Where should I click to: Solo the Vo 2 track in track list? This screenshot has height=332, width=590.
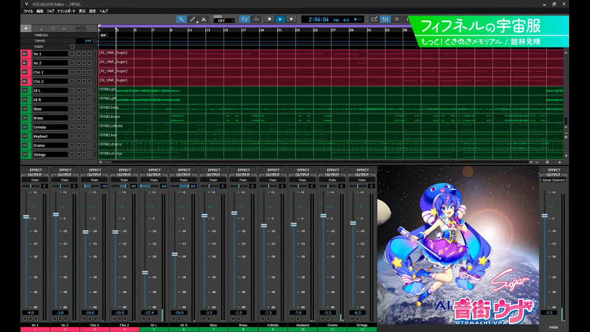pyautogui.click(x=84, y=63)
